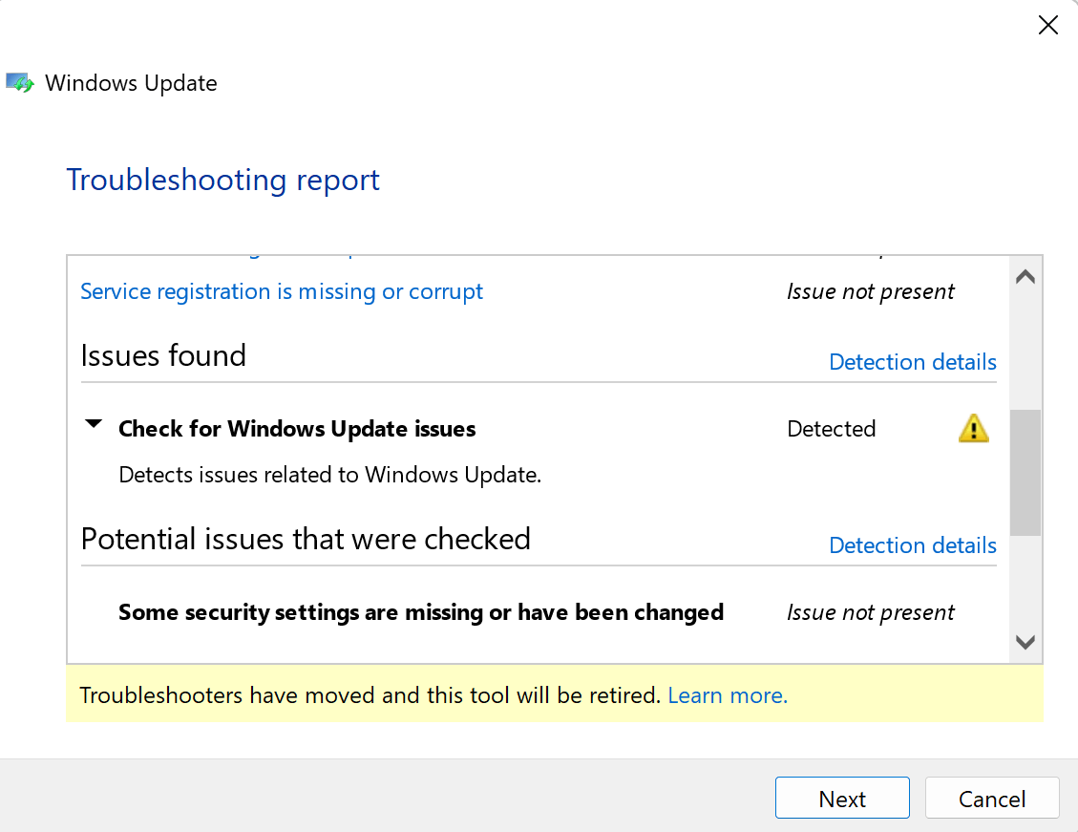1078x832 pixels.
Task: Click the Next button
Action: point(842,799)
